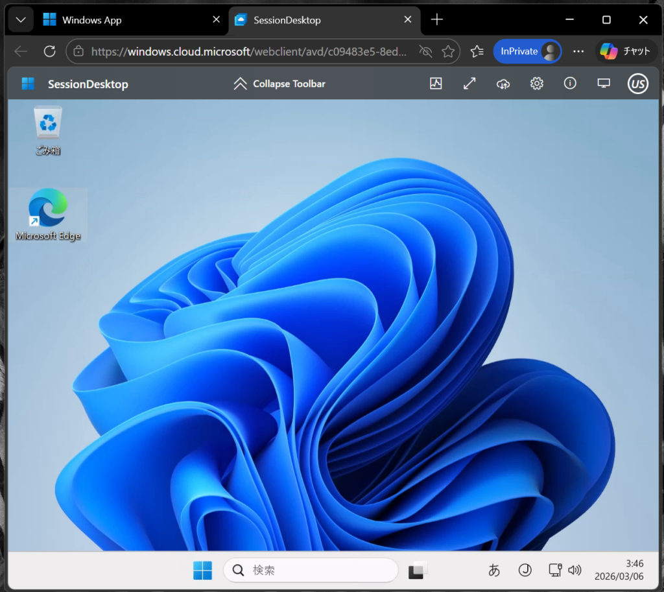Add page to favorites with star icon
Viewport: 664px width, 592px height.
click(x=447, y=51)
